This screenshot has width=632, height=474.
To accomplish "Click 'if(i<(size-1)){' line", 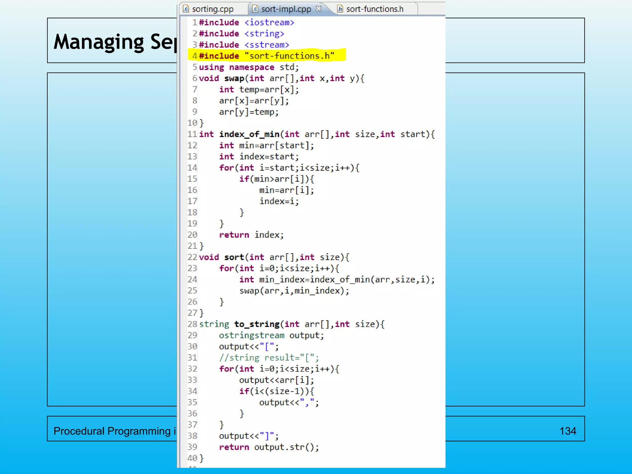I will click(277, 391).
